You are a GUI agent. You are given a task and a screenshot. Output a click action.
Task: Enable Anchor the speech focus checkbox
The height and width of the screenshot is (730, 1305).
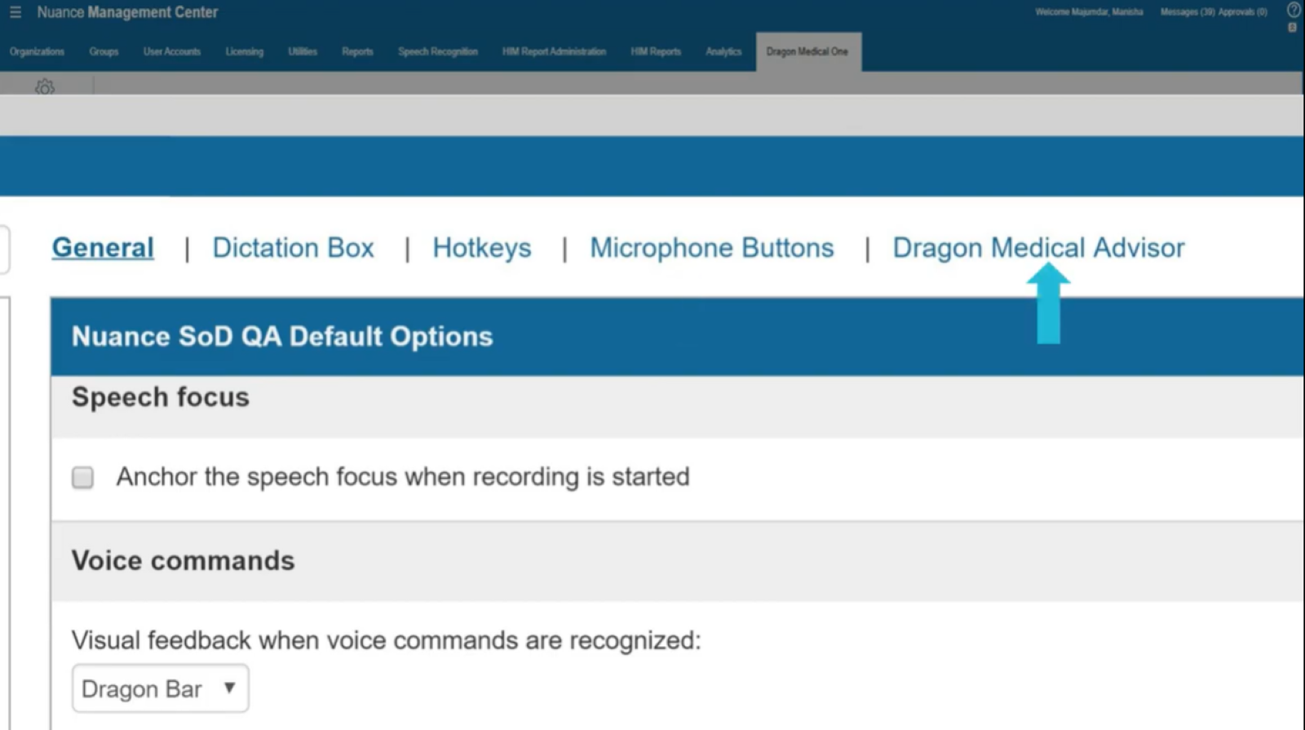coord(82,477)
